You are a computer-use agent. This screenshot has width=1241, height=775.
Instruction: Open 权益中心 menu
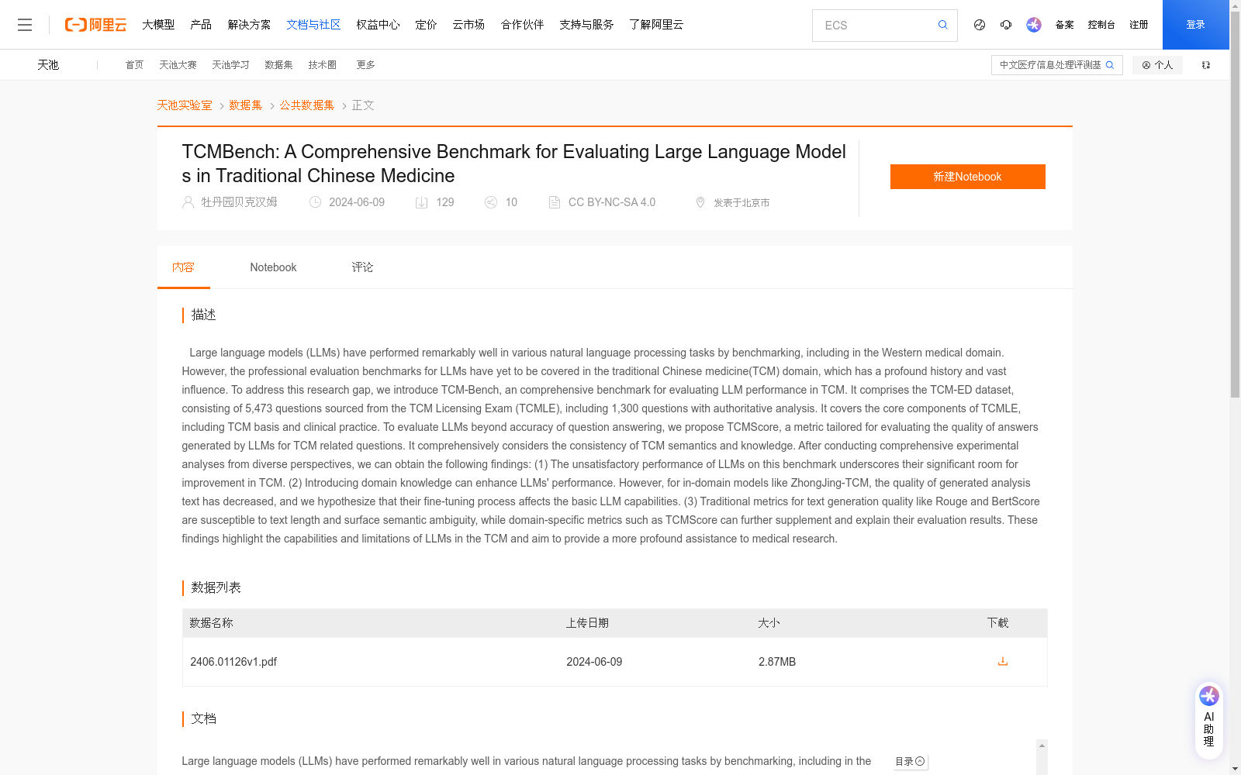pyautogui.click(x=378, y=25)
